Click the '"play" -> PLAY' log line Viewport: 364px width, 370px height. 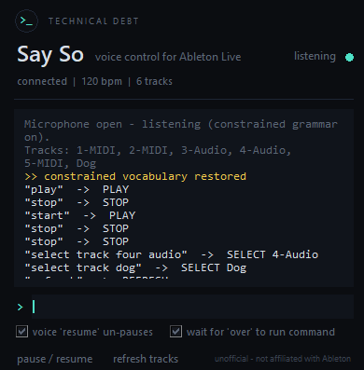point(77,189)
